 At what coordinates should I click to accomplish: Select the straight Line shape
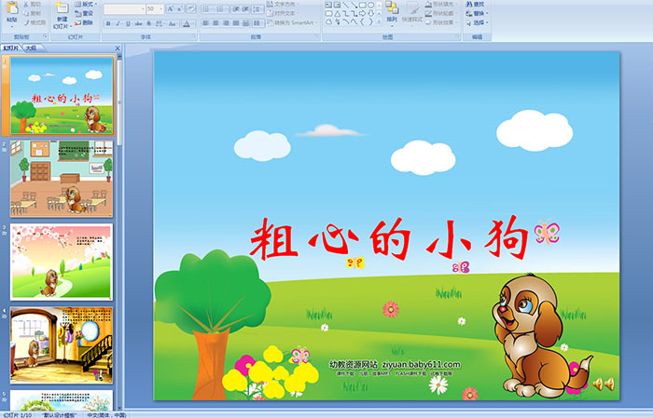[x=346, y=5]
